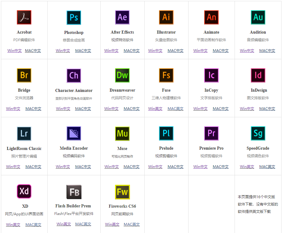Click the Media Encoder icon
The height and width of the screenshot is (233, 284).
tap(74, 133)
